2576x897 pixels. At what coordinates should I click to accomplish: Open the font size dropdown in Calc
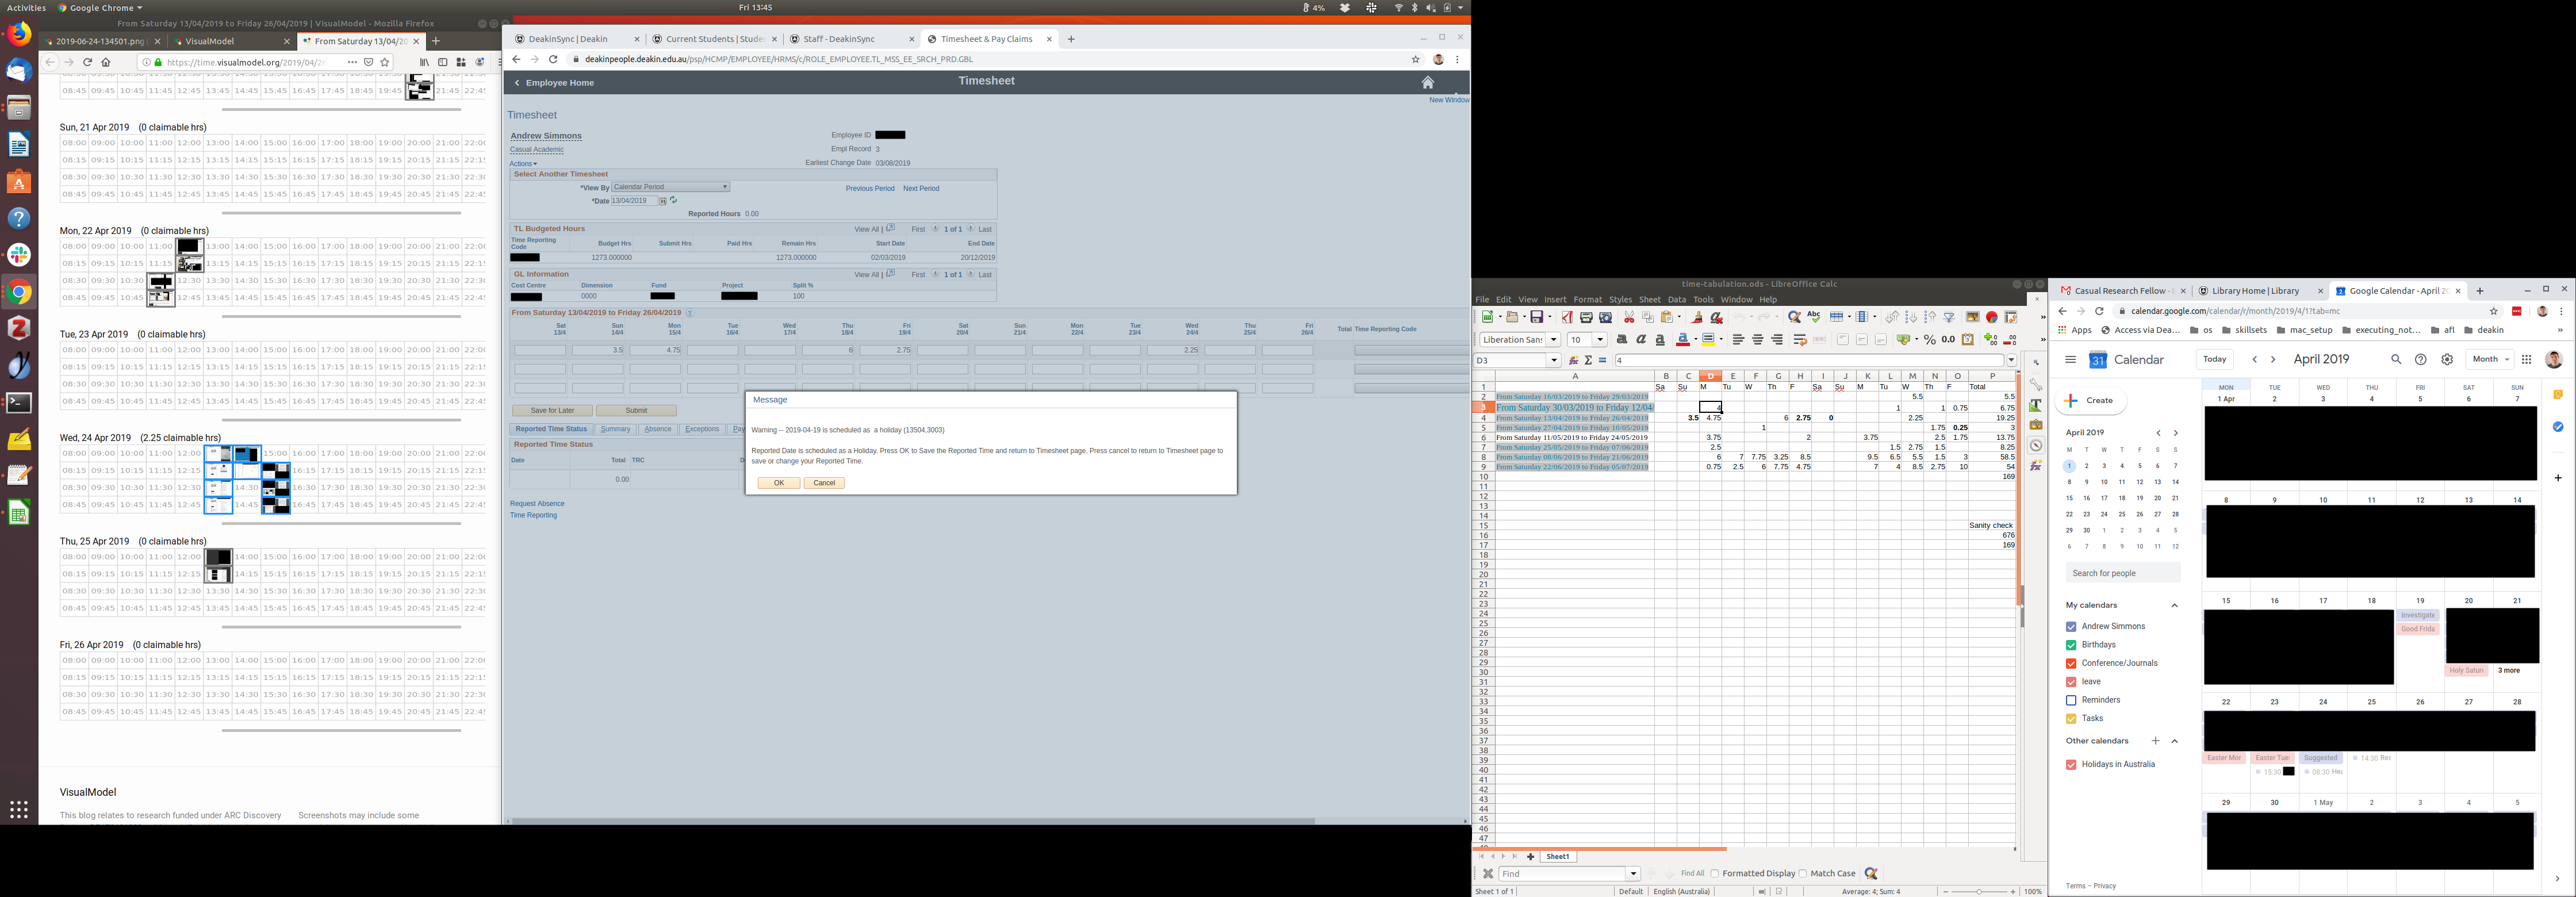[1600, 340]
